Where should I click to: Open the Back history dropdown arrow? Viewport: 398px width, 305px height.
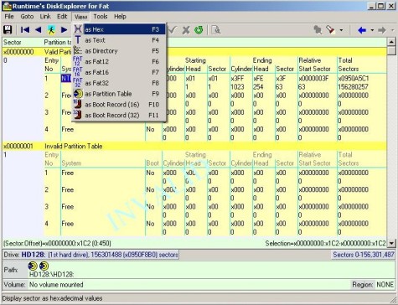tap(372, 30)
